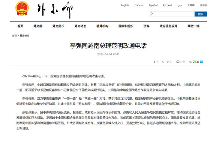Switch site language to Français
The width and height of the screenshot is (210, 143).
point(139,5)
